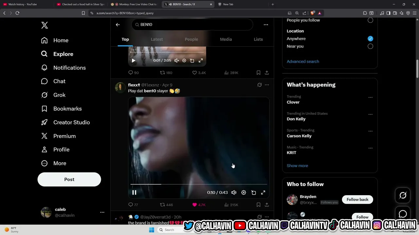Open settings gear on 0:43 video
This screenshot has width=419, height=235.
coord(244,193)
